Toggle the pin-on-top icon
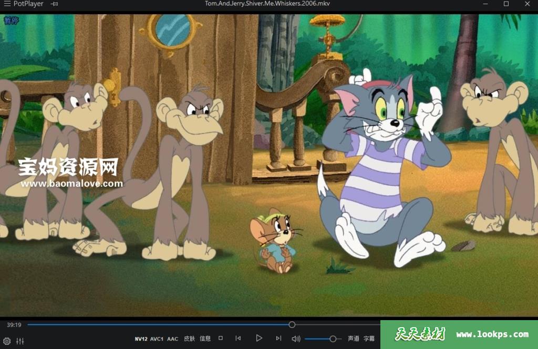The image size is (538, 349). [x=55, y=4]
